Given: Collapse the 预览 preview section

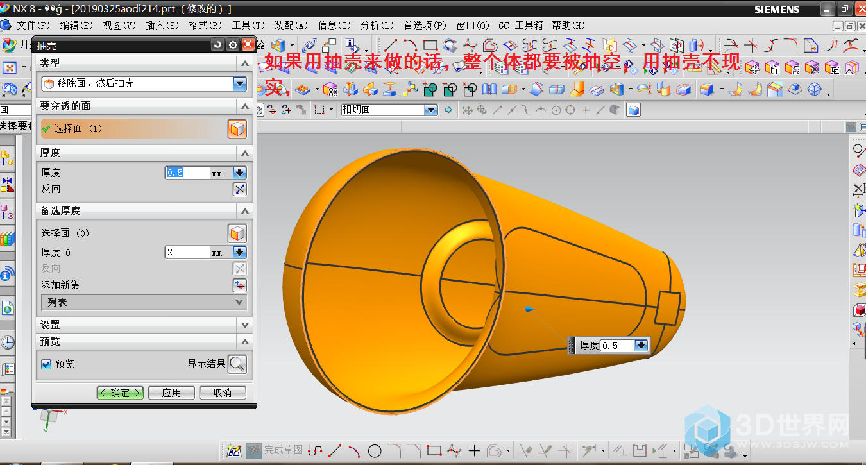Looking at the screenshot, I should [x=245, y=341].
